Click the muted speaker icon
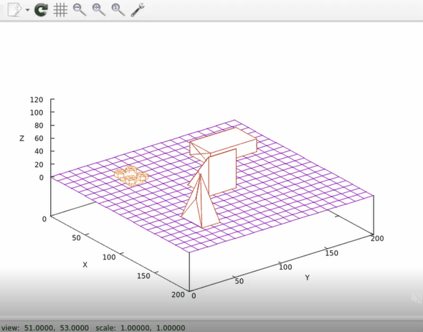 tap(417, 298)
